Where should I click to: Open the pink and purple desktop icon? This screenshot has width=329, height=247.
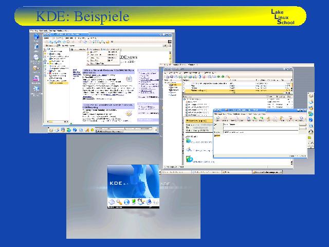tap(36, 79)
